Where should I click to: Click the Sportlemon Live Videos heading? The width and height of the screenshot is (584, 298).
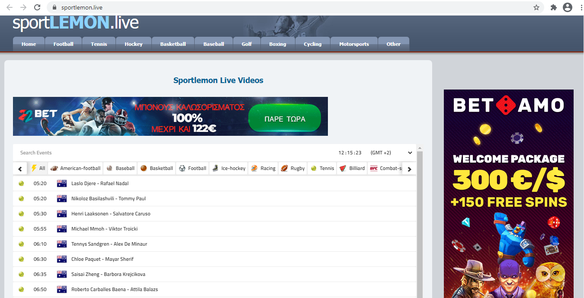click(218, 80)
